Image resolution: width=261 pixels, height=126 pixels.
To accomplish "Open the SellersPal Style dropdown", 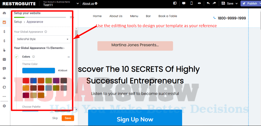I will 42,39.
